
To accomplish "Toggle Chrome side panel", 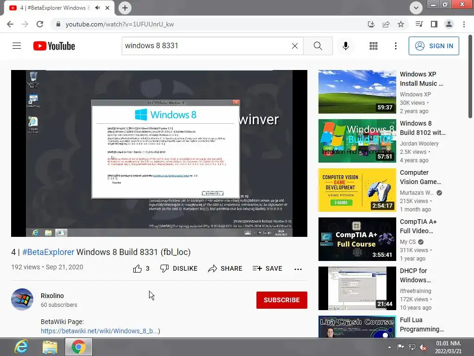I will (434, 24).
